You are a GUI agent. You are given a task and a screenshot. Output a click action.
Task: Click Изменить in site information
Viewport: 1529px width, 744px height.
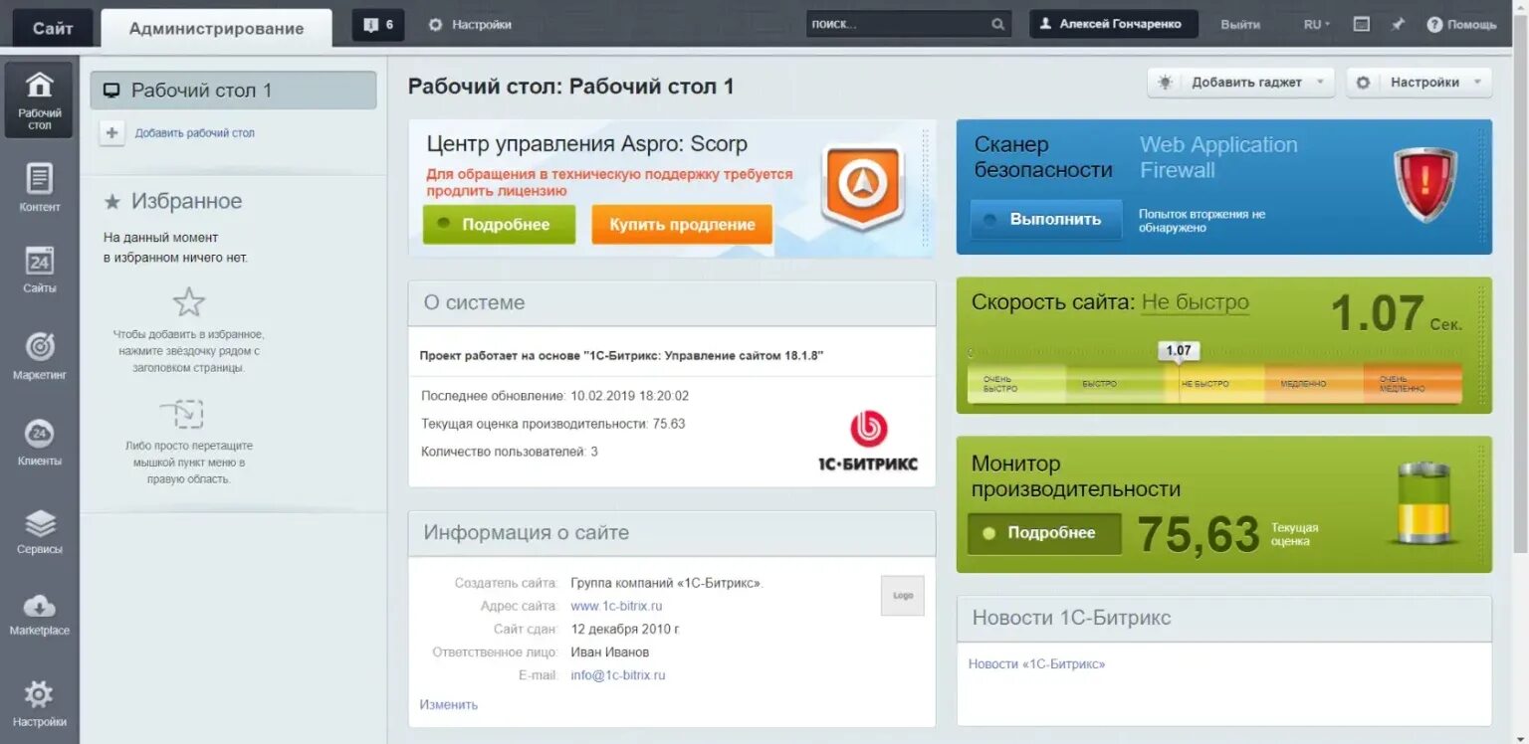pyautogui.click(x=448, y=704)
